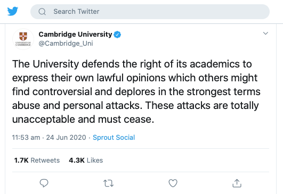Screen dimensions: 283x194
Task: Click the Likes label
Action: [x=95, y=161]
